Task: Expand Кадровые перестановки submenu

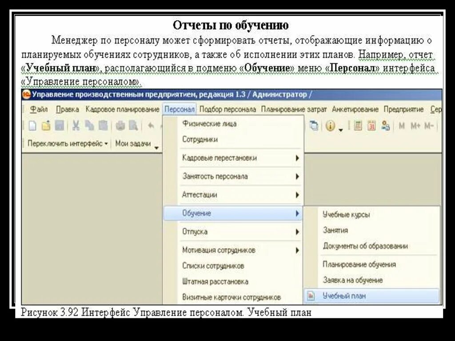Action: coord(233,158)
